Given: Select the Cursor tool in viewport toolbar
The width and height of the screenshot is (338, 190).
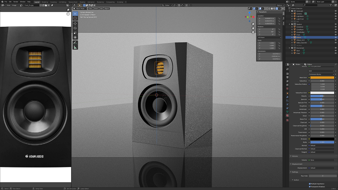Looking at the screenshot, I should coord(75,18).
